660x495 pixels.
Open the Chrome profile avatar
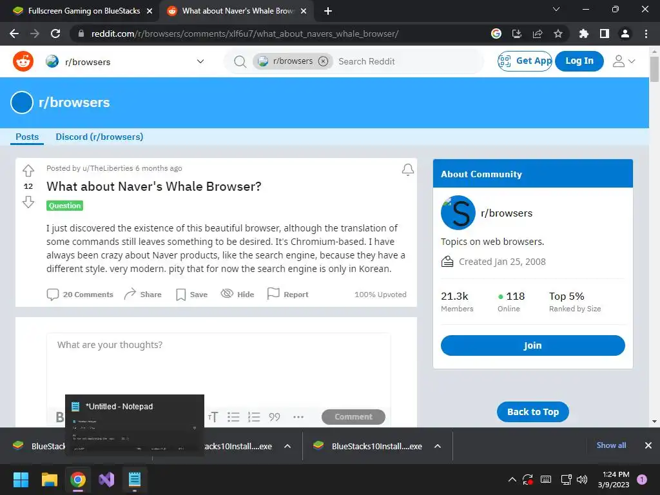(x=625, y=34)
